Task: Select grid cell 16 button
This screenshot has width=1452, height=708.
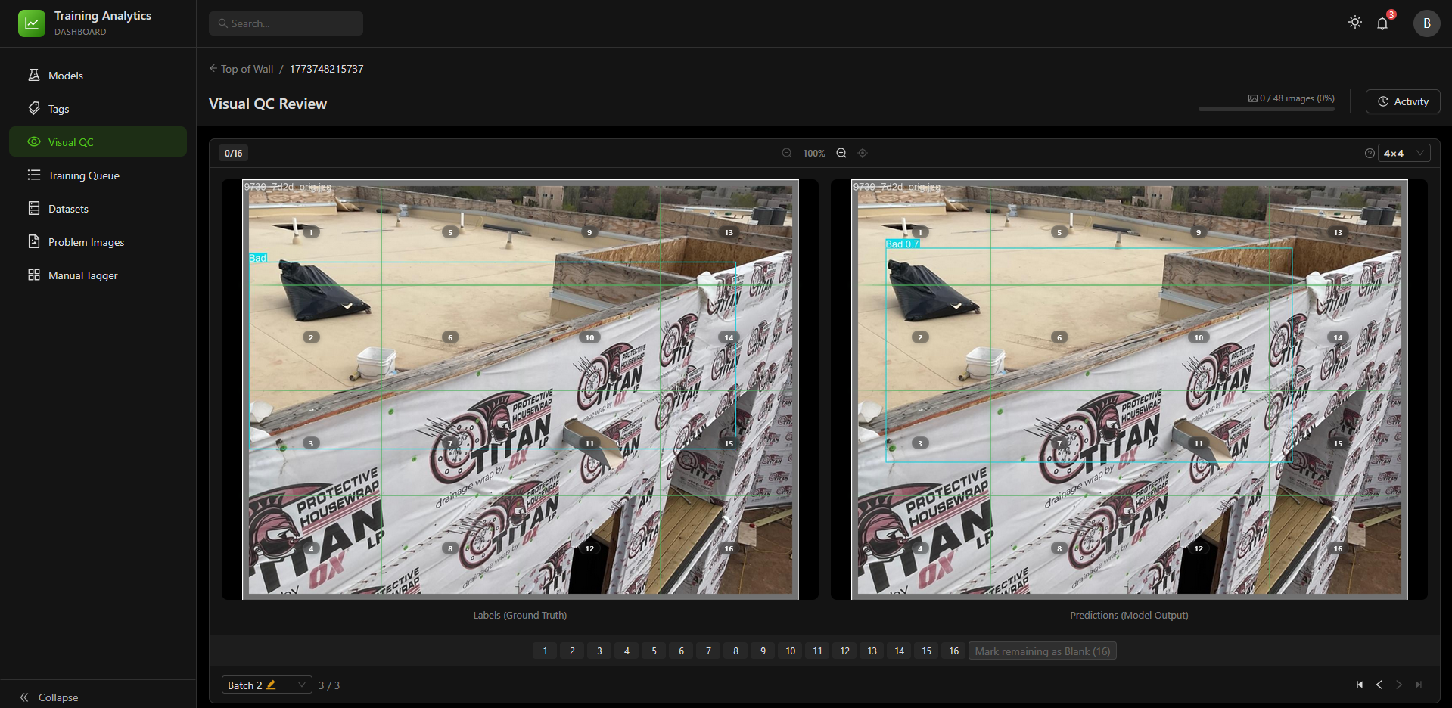Action: (953, 651)
